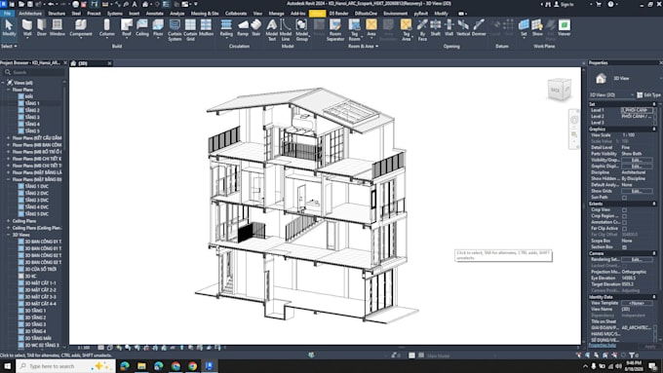The width and height of the screenshot is (663, 373).
Task: Select the Railing tool
Action: point(226,28)
